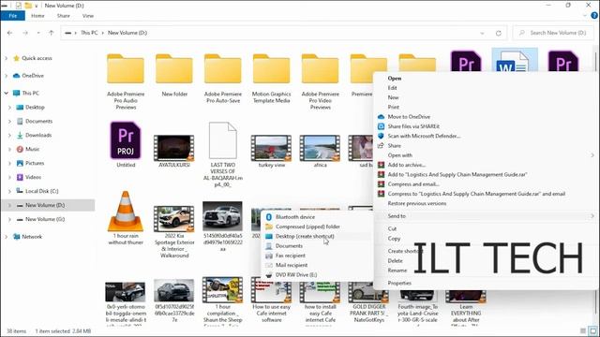Go back with the Back arrow
This screenshot has height=337, width=600.
tap(10, 33)
